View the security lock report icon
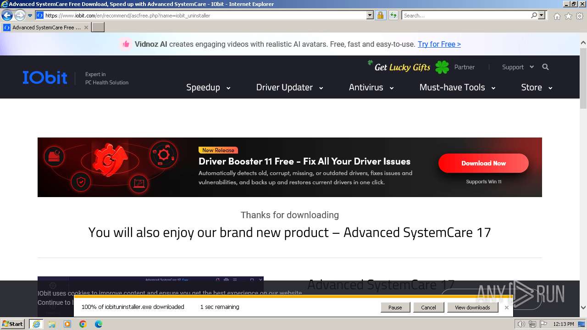The height and width of the screenshot is (330, 587). tap(380, 15)
